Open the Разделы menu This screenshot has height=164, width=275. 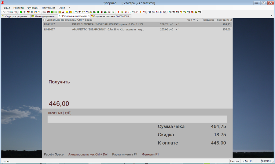tap(19, 8)
